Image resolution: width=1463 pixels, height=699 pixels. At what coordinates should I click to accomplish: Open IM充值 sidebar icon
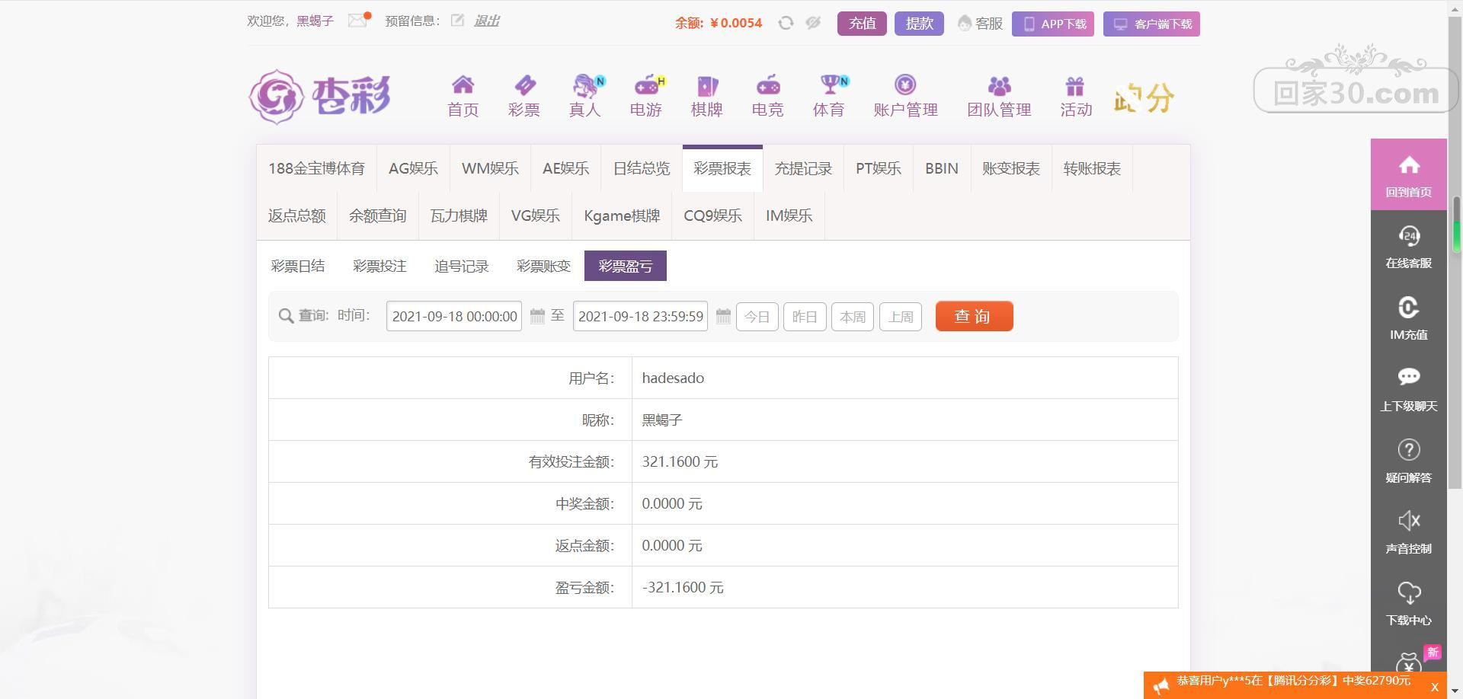pos(1408,318)
